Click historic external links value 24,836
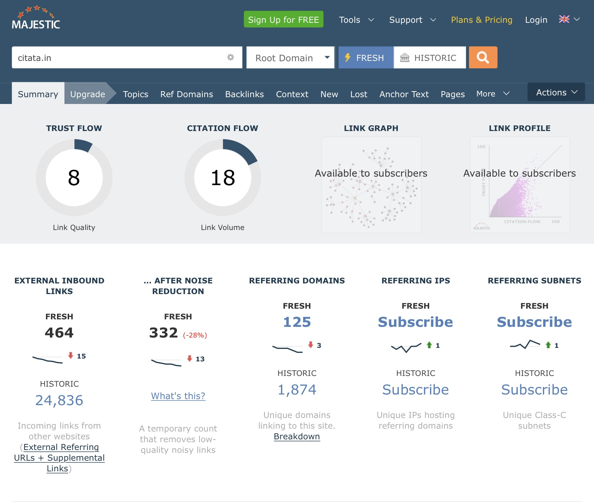 coord(59,400)
